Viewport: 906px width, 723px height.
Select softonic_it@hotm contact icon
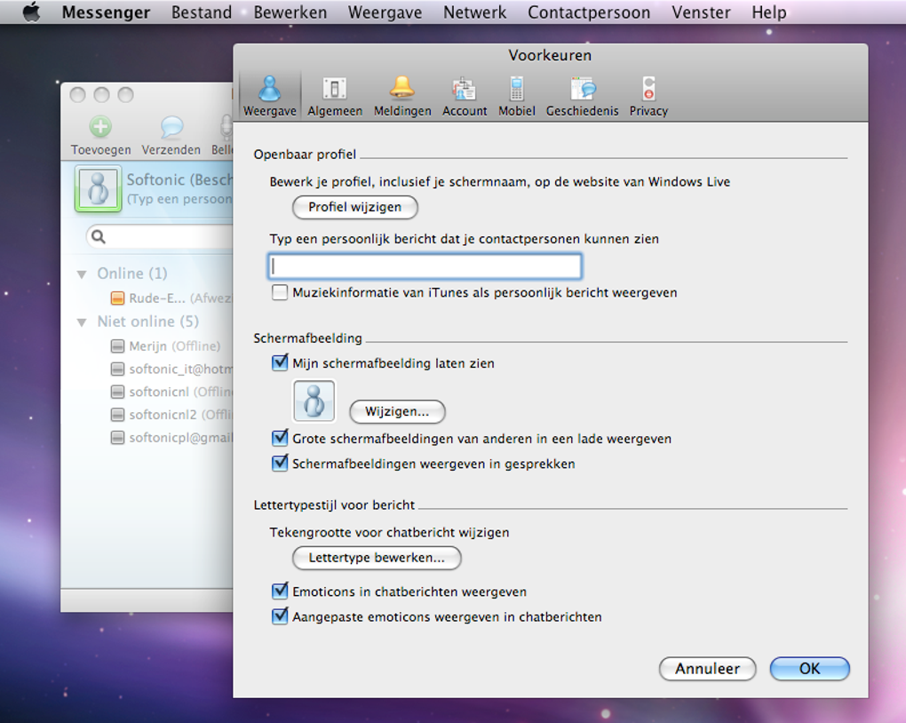click(117, 369)
